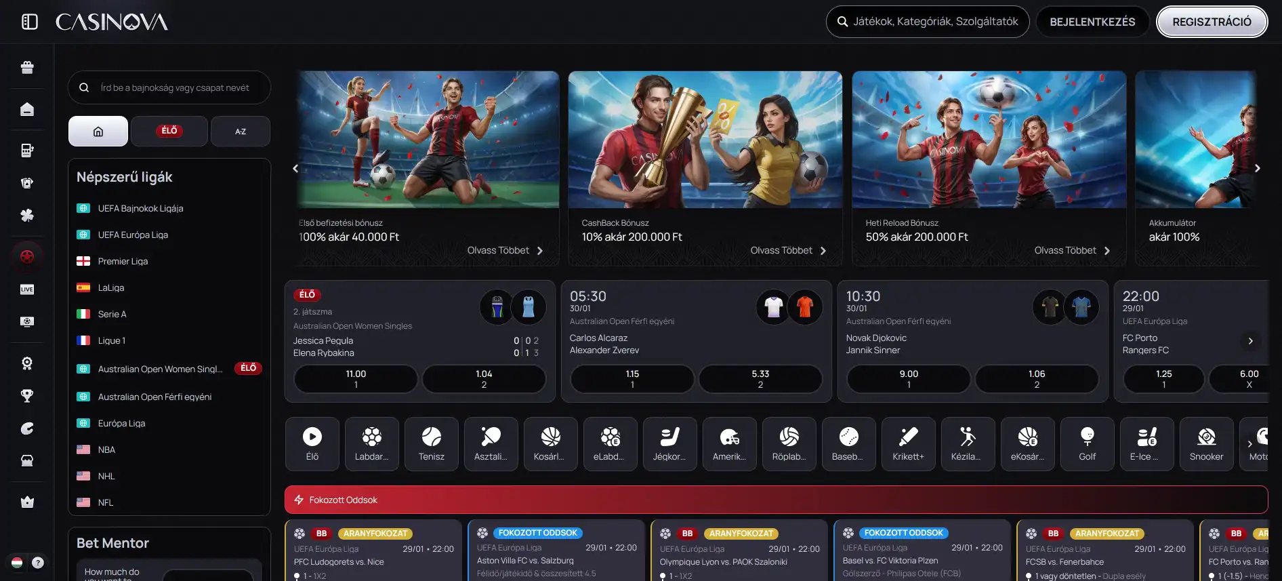Bet 1.15 odds on Carlos Alcaraz
Image resolution: width=1282 pixels, height=581 pixels.
632,379
